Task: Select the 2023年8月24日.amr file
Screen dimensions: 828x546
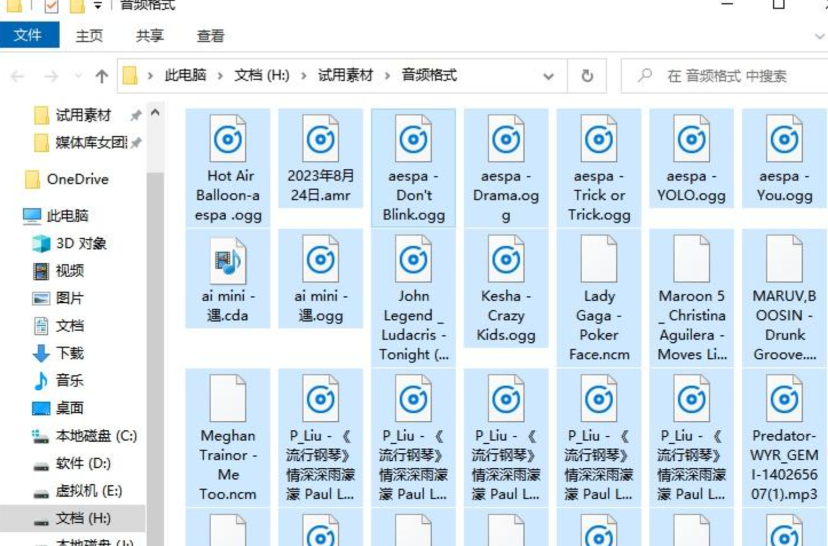Action: coord(321,159)
